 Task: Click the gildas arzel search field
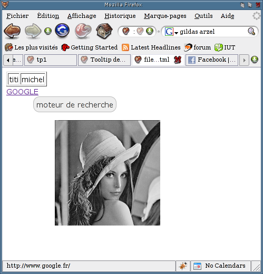[x=212, y=32]
